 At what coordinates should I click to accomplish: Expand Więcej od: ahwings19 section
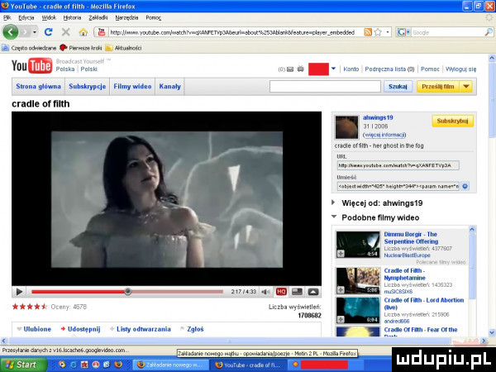tap(333, 203)
